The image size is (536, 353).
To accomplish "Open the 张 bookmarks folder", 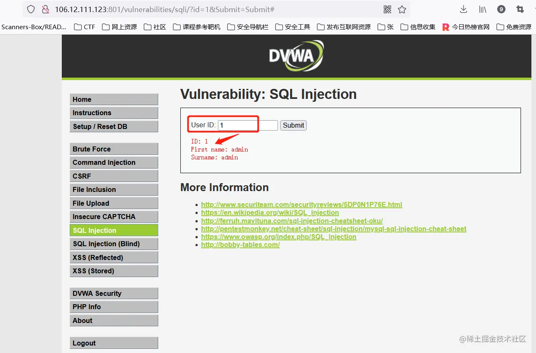I will click(x=386, y=27).
